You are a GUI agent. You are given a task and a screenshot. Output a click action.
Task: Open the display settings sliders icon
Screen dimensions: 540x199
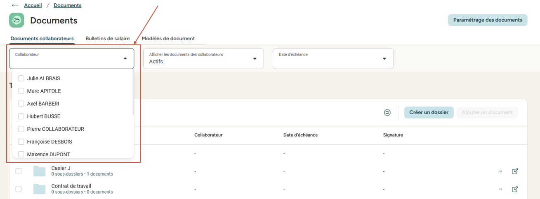[x=387, y=113]
